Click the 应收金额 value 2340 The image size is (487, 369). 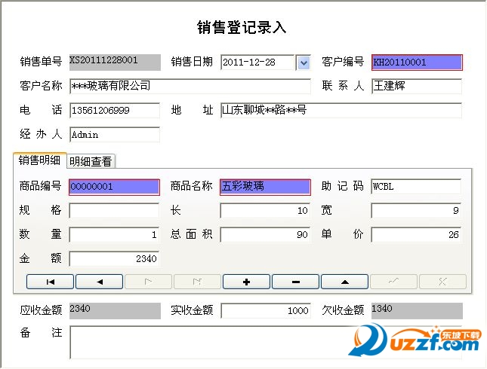[x=115, y=311]
